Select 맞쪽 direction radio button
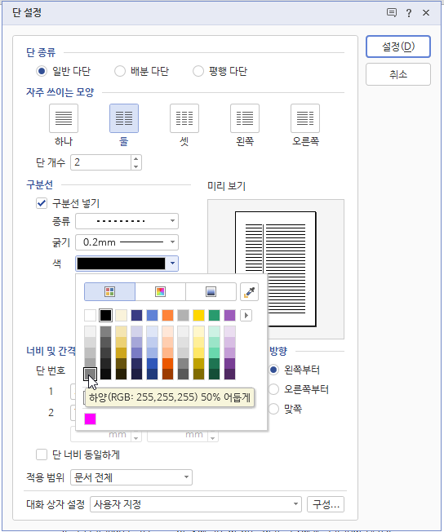Image resolution: width=444 pixels, height=532 pixels. (x=273, y=409)
